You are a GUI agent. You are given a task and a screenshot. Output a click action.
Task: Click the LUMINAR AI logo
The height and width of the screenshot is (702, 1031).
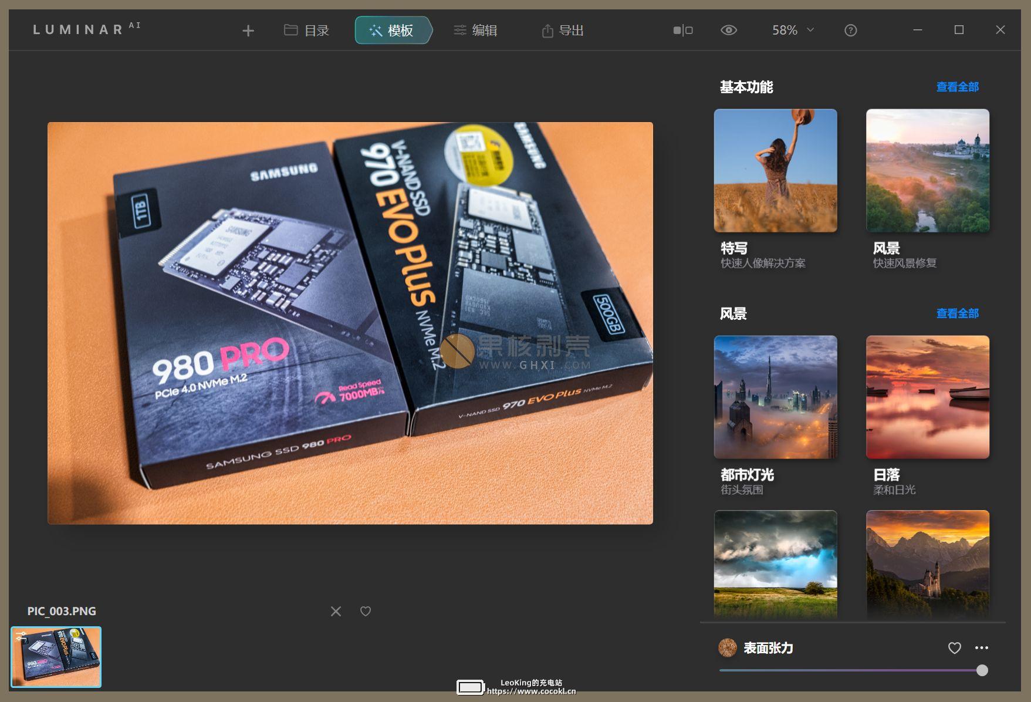coord(87,29)
